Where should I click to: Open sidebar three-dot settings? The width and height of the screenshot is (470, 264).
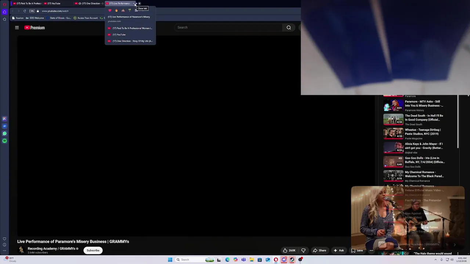point(4,251)
